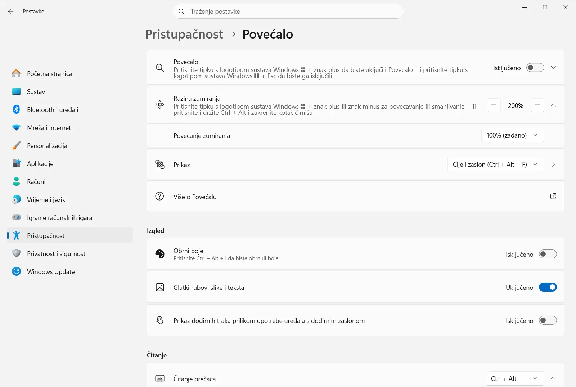Click the Windows Update sync icon
The width and height of the screenshot is (576, 387).
pyautogui.click(x=16, y=271)
